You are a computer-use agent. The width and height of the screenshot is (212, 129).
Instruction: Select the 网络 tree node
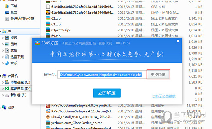(x=11, y=107)
